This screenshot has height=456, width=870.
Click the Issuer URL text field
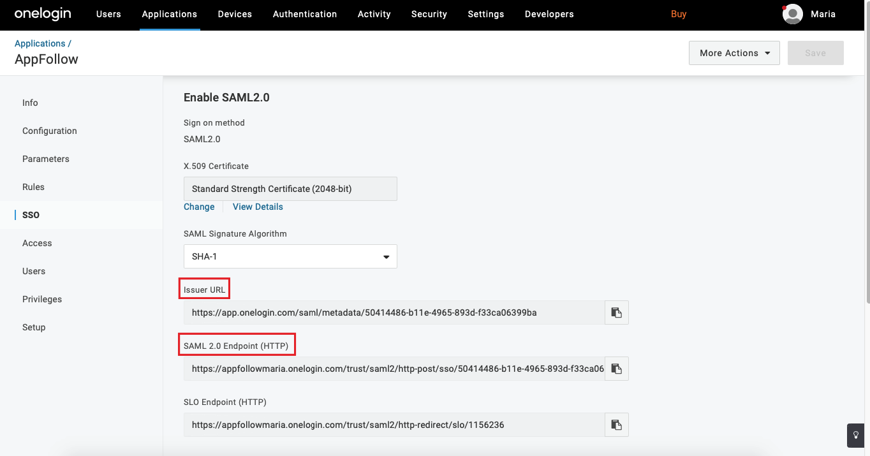394,313
